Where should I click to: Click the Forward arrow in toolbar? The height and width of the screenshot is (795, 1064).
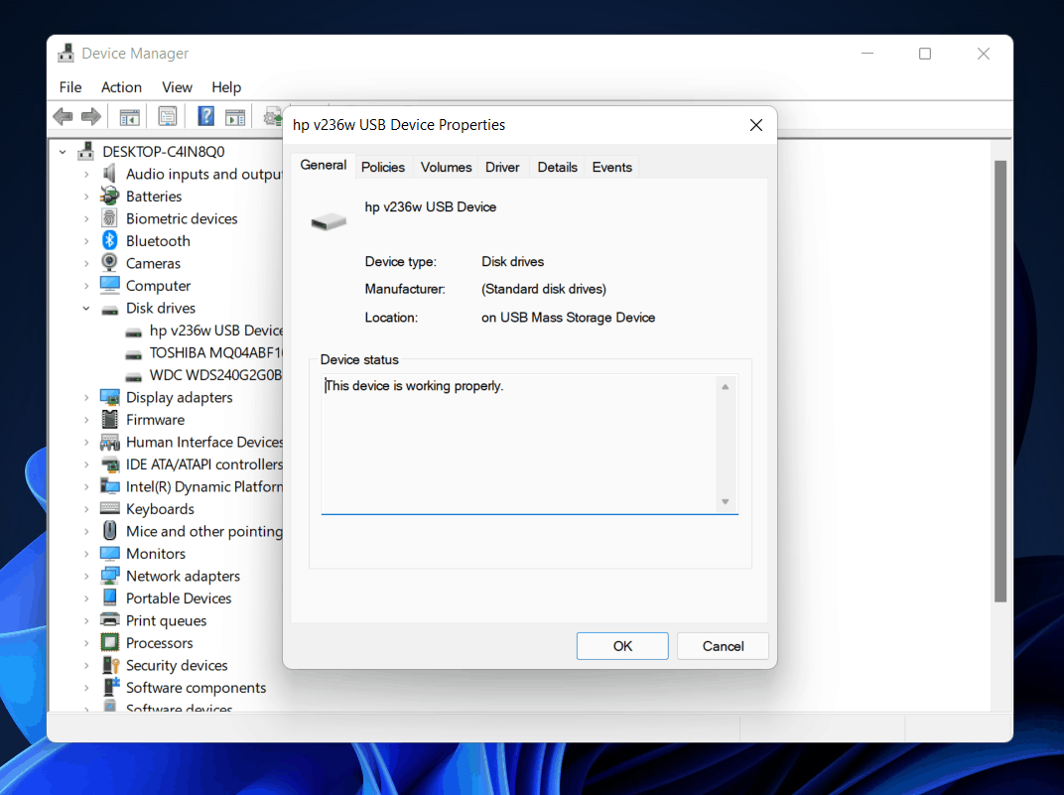click(91, 117)
